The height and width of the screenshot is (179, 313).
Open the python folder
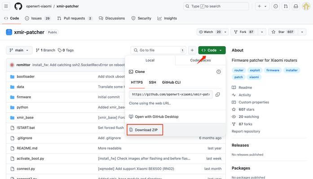coord(22,107)
